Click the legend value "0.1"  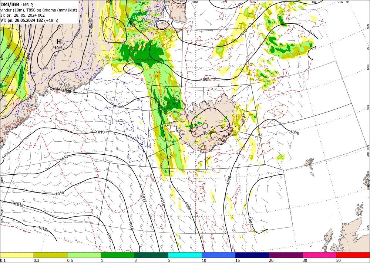point(2,260)
